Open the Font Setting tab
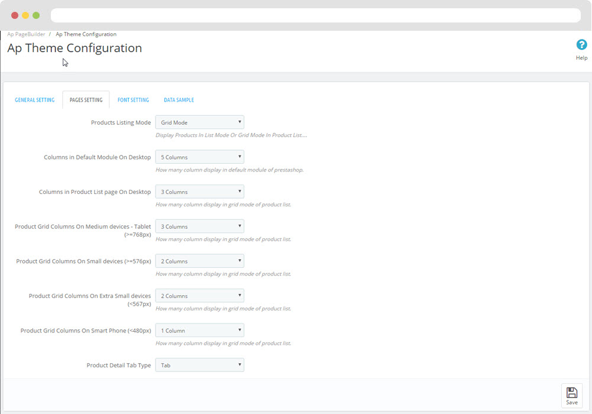 click(133, 100)
